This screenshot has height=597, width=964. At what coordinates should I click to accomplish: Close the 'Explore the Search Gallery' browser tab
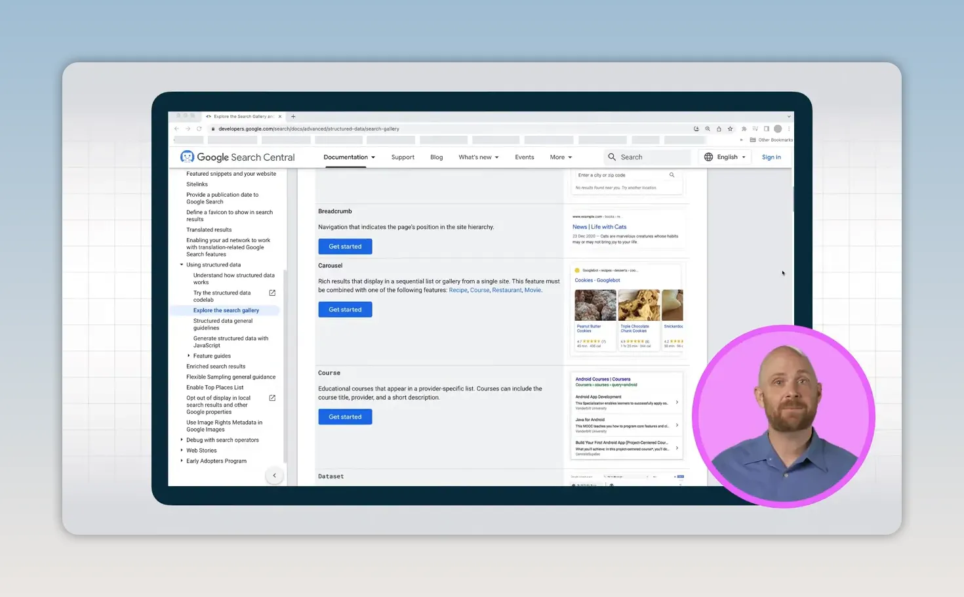coord(280,117)
